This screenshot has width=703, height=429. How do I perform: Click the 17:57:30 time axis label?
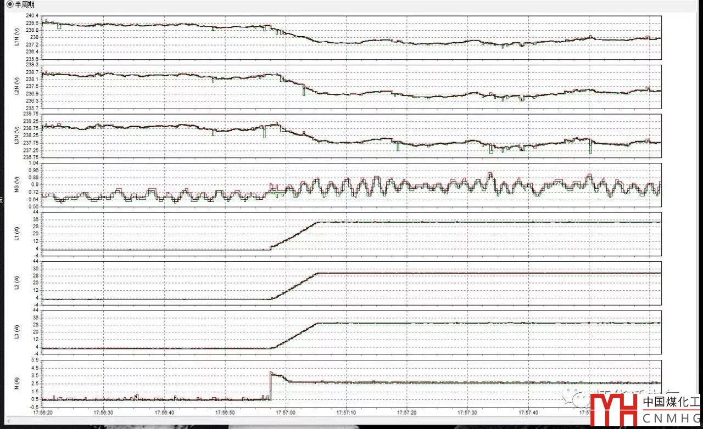tap(467, 413)
